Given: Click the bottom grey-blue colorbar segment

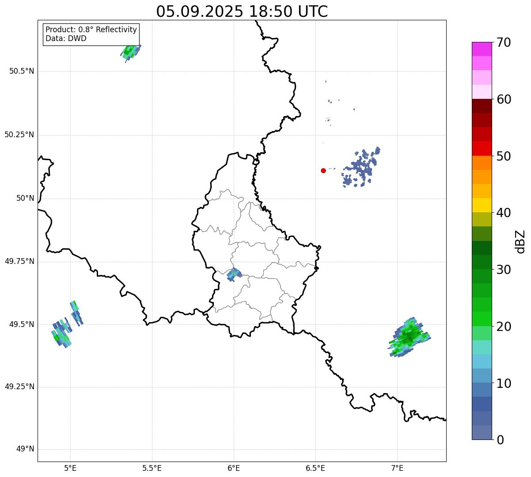Looking at the screenshot, I should tap(482, 432).
